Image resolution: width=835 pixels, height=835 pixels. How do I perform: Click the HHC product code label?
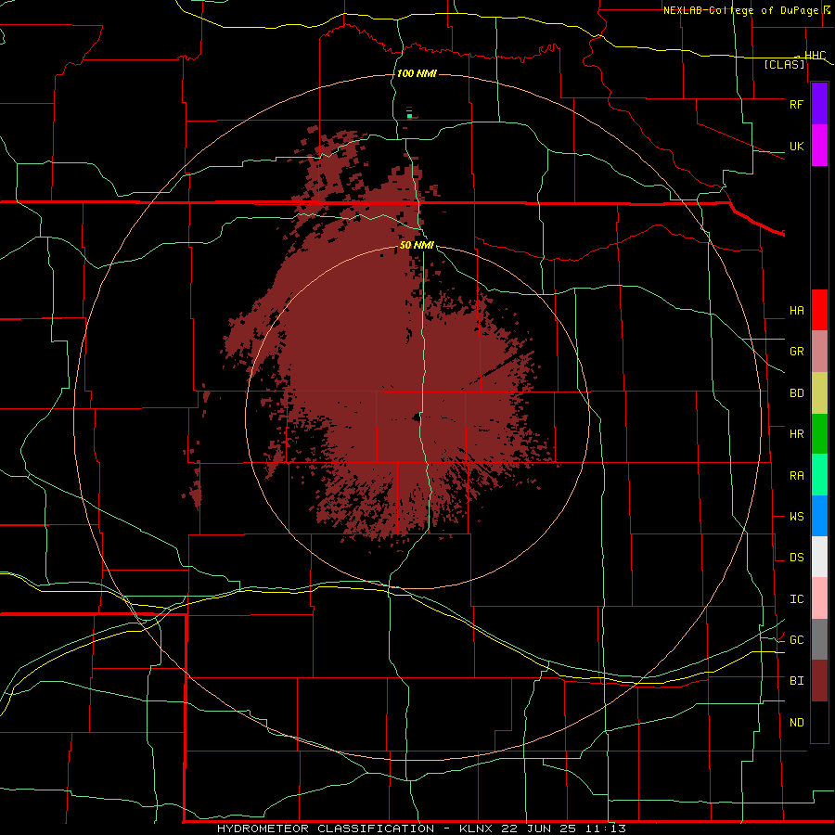[x=815, y=55]
